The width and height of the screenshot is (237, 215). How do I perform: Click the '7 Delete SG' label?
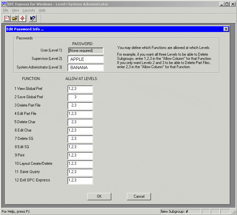24,139
